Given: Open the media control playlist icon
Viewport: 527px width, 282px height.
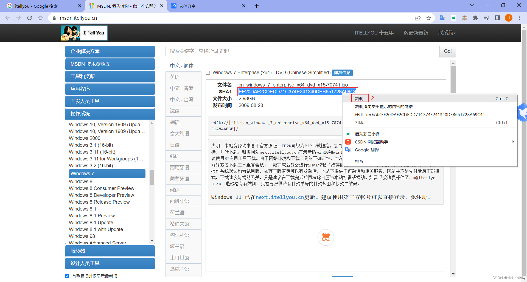Looking at the screenshot, I should tap(486, 18).
